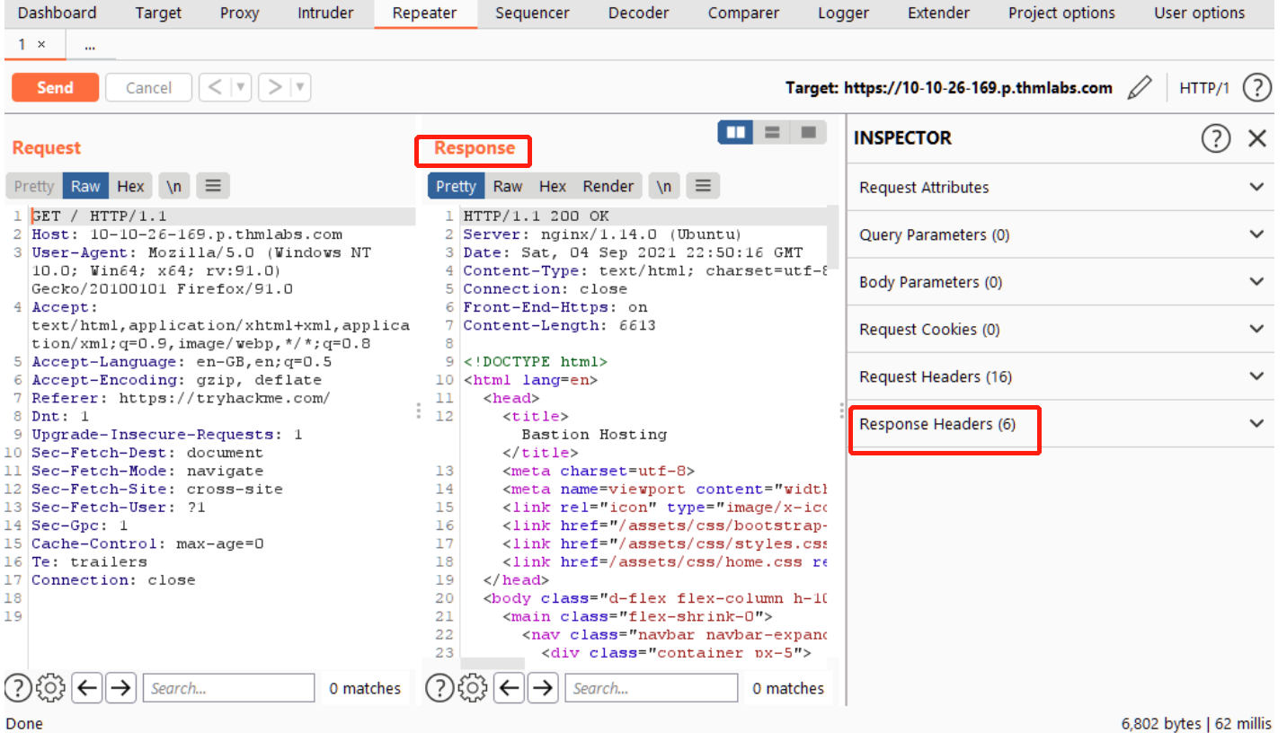The image size is (1287, 733).
Task: Open help icon next to HTTP/1
Action: click(x=1256, y=88)
